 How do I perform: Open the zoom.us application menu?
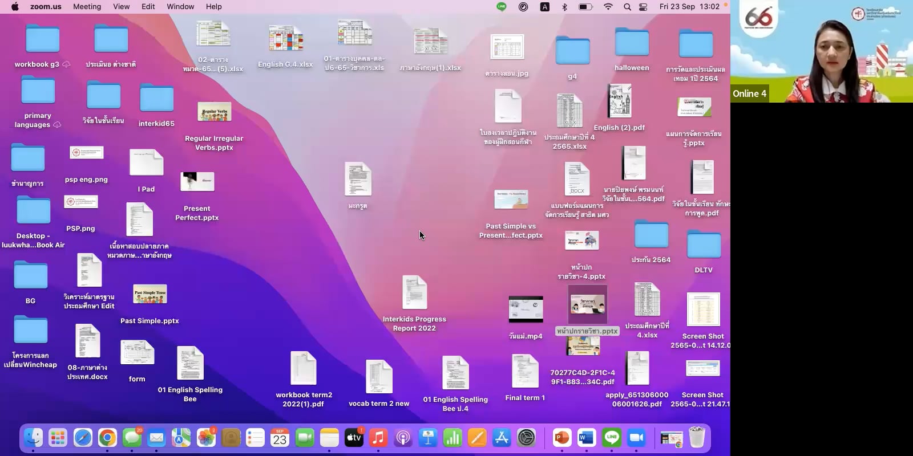pos(46,7)
